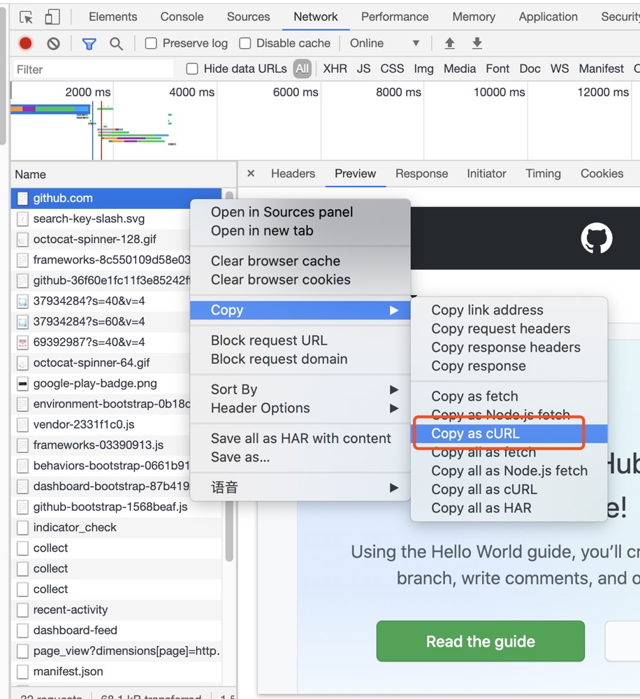Open the Online throttling dropdown
The image size is (640, 699).
click(384, 43)
